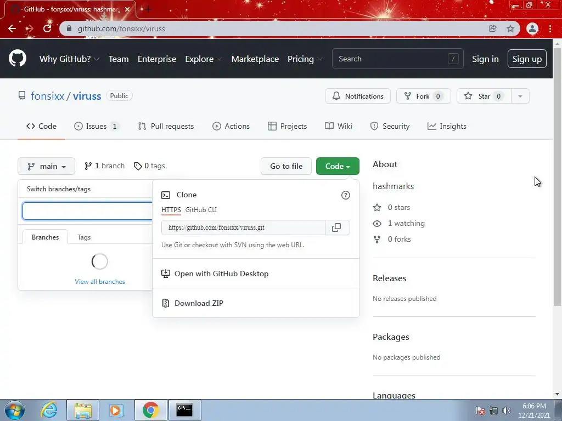This screenshot has width=562, height=421.
Task: Click the GitHub octocat logo
Action: coord(18,58)
